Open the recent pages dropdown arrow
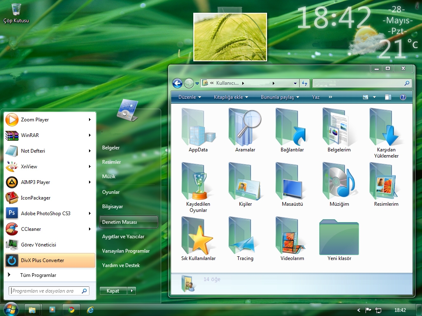The width and height of the screenshot is (422, 316). (197, 83)
